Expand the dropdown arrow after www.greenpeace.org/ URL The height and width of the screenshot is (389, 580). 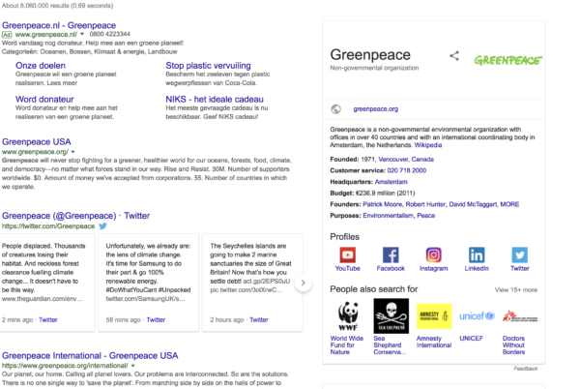[72, 152]
